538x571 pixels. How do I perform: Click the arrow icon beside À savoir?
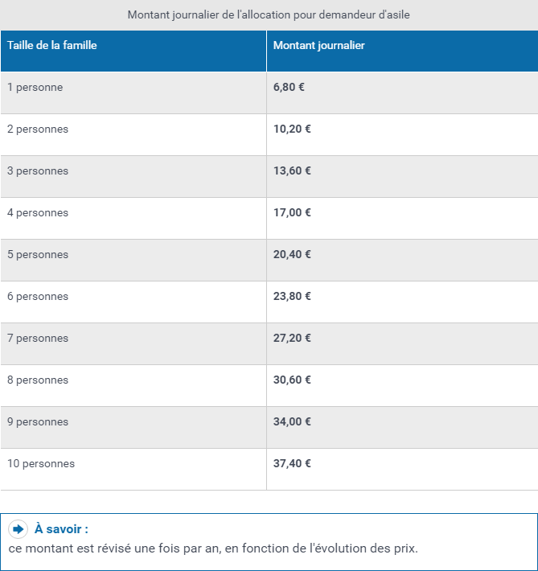[18, 529]
